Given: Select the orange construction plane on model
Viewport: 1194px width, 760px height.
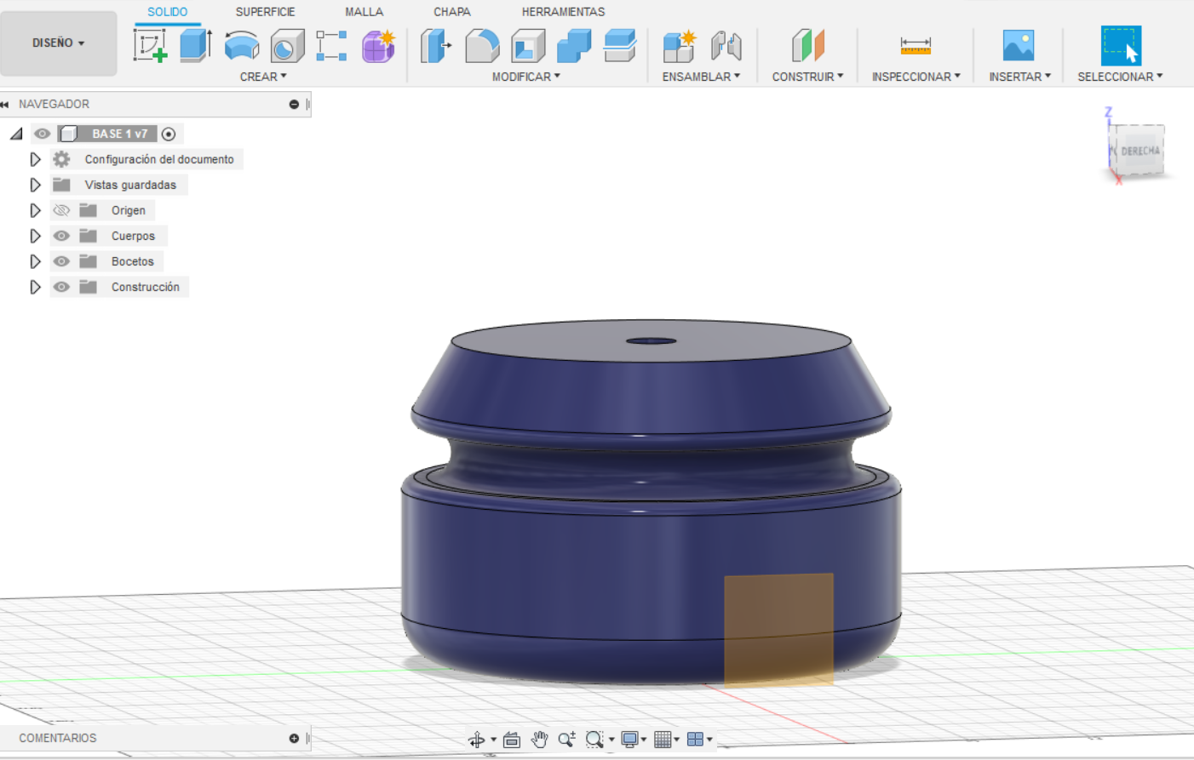Looking at the screenshot, I should [778, 629].
